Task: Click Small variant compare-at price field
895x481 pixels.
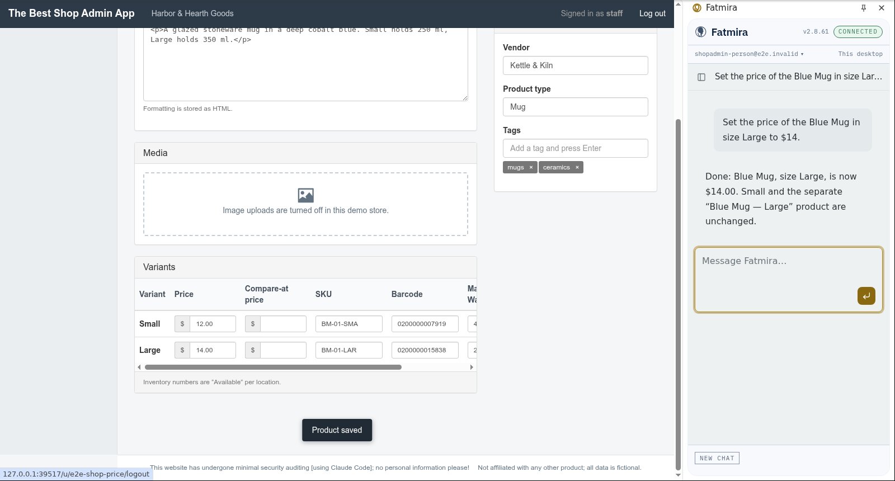Action: (283, 324)
